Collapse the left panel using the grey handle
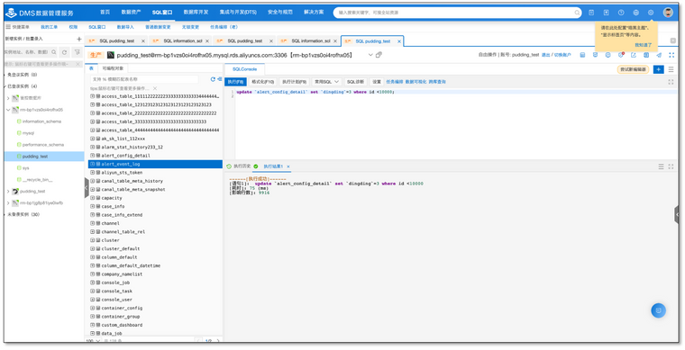Viewport: 685px width, 350px height. [x=87, y=188]
